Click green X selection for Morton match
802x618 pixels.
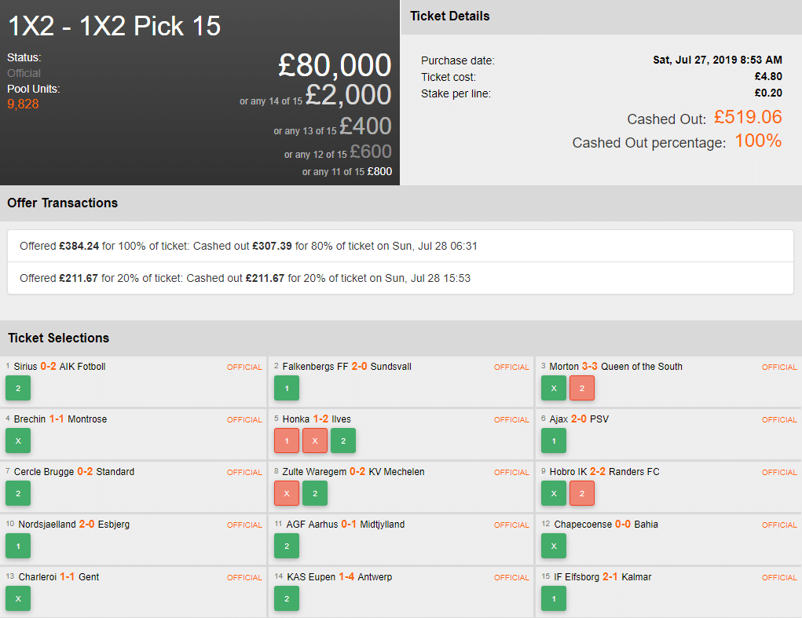point(554,388)
